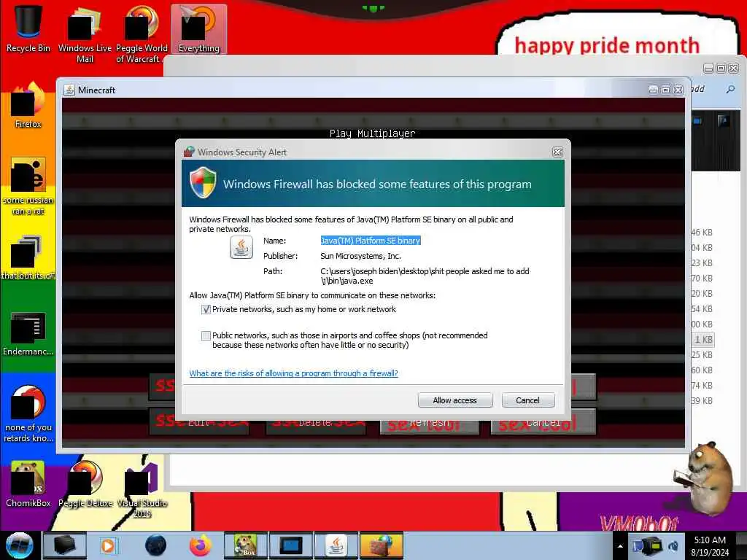This screenshot has width=747, height=560.
Task: Open 'none of you' desktop shortcut
Action: [28, 414]
